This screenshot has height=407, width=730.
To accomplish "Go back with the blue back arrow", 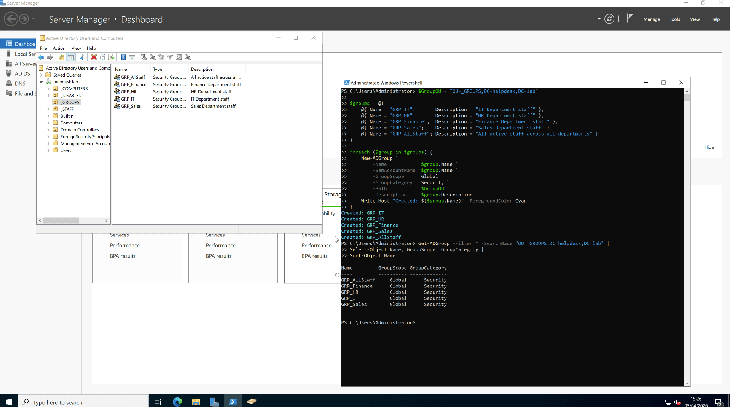I will pos(41,57).
